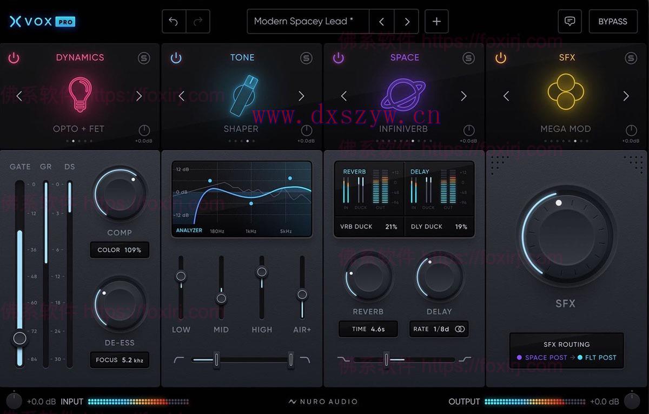The image size is (649, 414).
Task: Click the AIR+ band slider handle
Action: pos(302,294)
